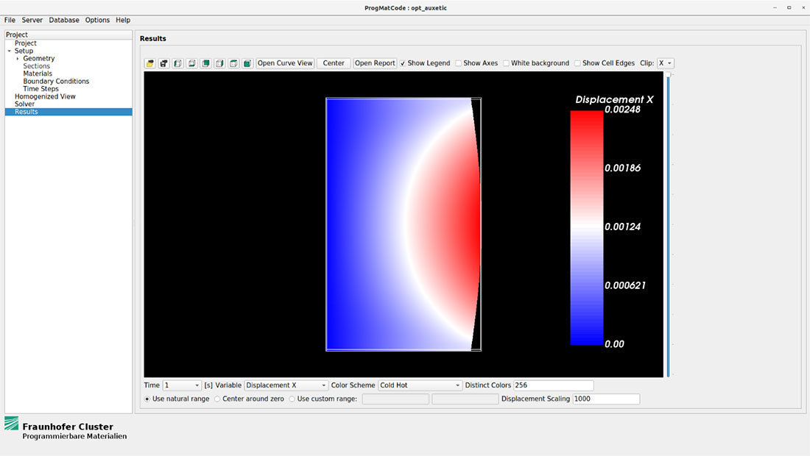Open the simulation report
This screenshot has height=456, width=810.
point(375,63)
